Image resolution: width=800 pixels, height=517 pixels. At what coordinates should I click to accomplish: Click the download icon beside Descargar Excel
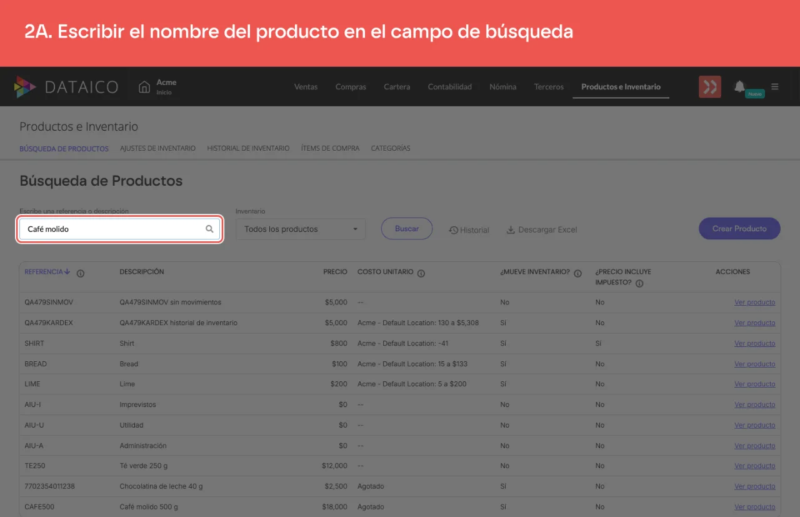click(x=511, y=229)
